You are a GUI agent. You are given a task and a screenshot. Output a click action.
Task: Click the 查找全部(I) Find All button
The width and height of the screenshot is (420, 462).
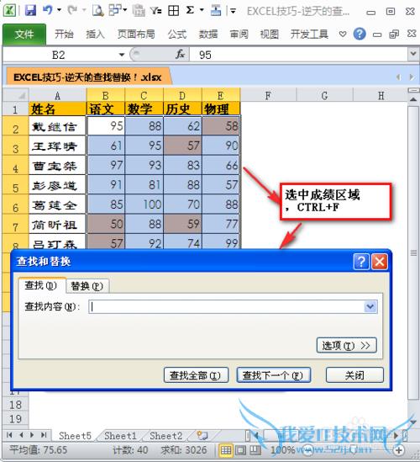(x=196, y=375)
